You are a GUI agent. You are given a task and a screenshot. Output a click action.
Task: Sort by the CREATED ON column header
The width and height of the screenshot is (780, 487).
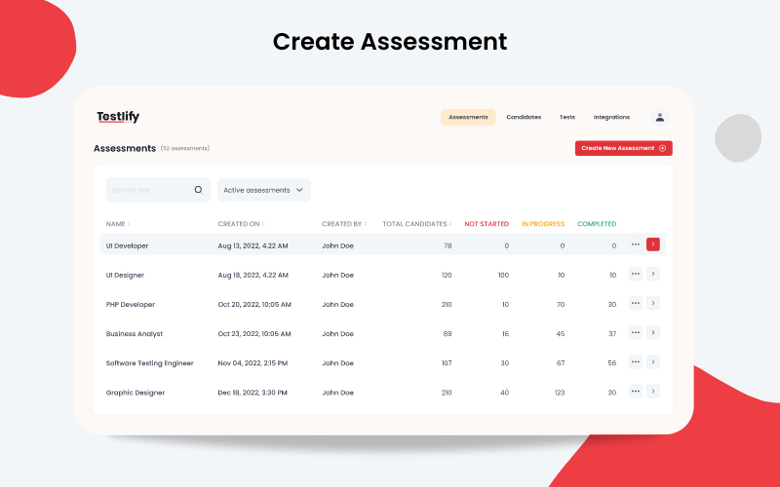[241, 224]
